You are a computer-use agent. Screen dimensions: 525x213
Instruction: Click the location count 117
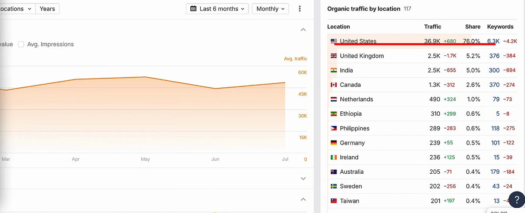(x=407, y=9)
